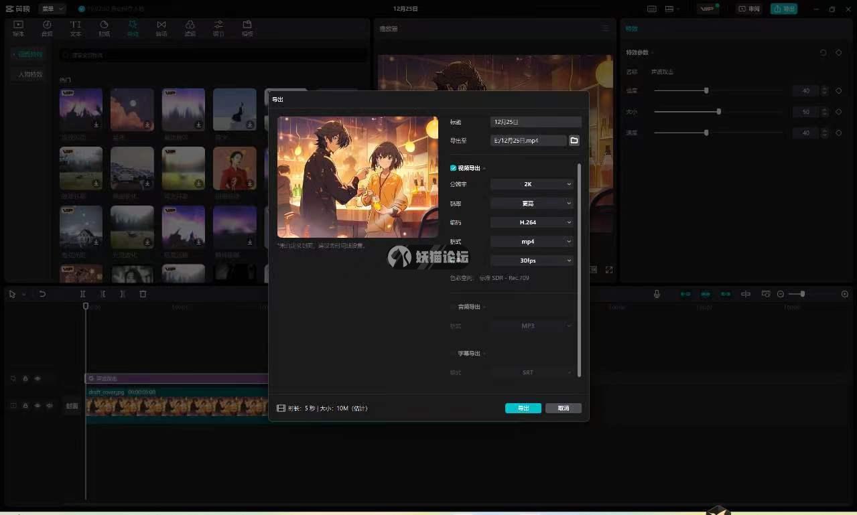Screen dimensions: 857x515
Task: Toggle lock on the effect track
Action: tap(25, 378)
